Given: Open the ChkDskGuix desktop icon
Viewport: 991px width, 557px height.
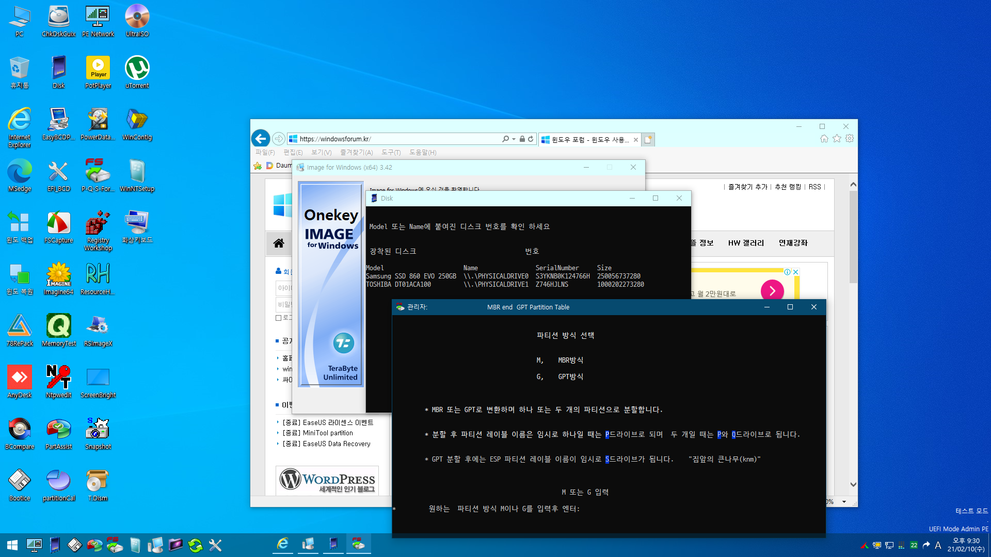Looking at the screenshot, I should point(58,21).
